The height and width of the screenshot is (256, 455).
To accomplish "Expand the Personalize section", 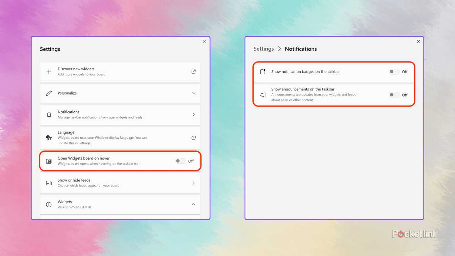I will [x=194, y=93].
